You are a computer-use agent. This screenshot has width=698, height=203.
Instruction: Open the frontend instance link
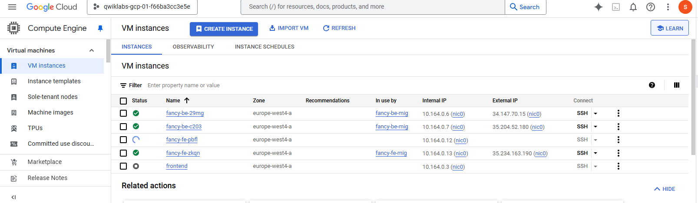pyautogui.click(x=177, y=166)
